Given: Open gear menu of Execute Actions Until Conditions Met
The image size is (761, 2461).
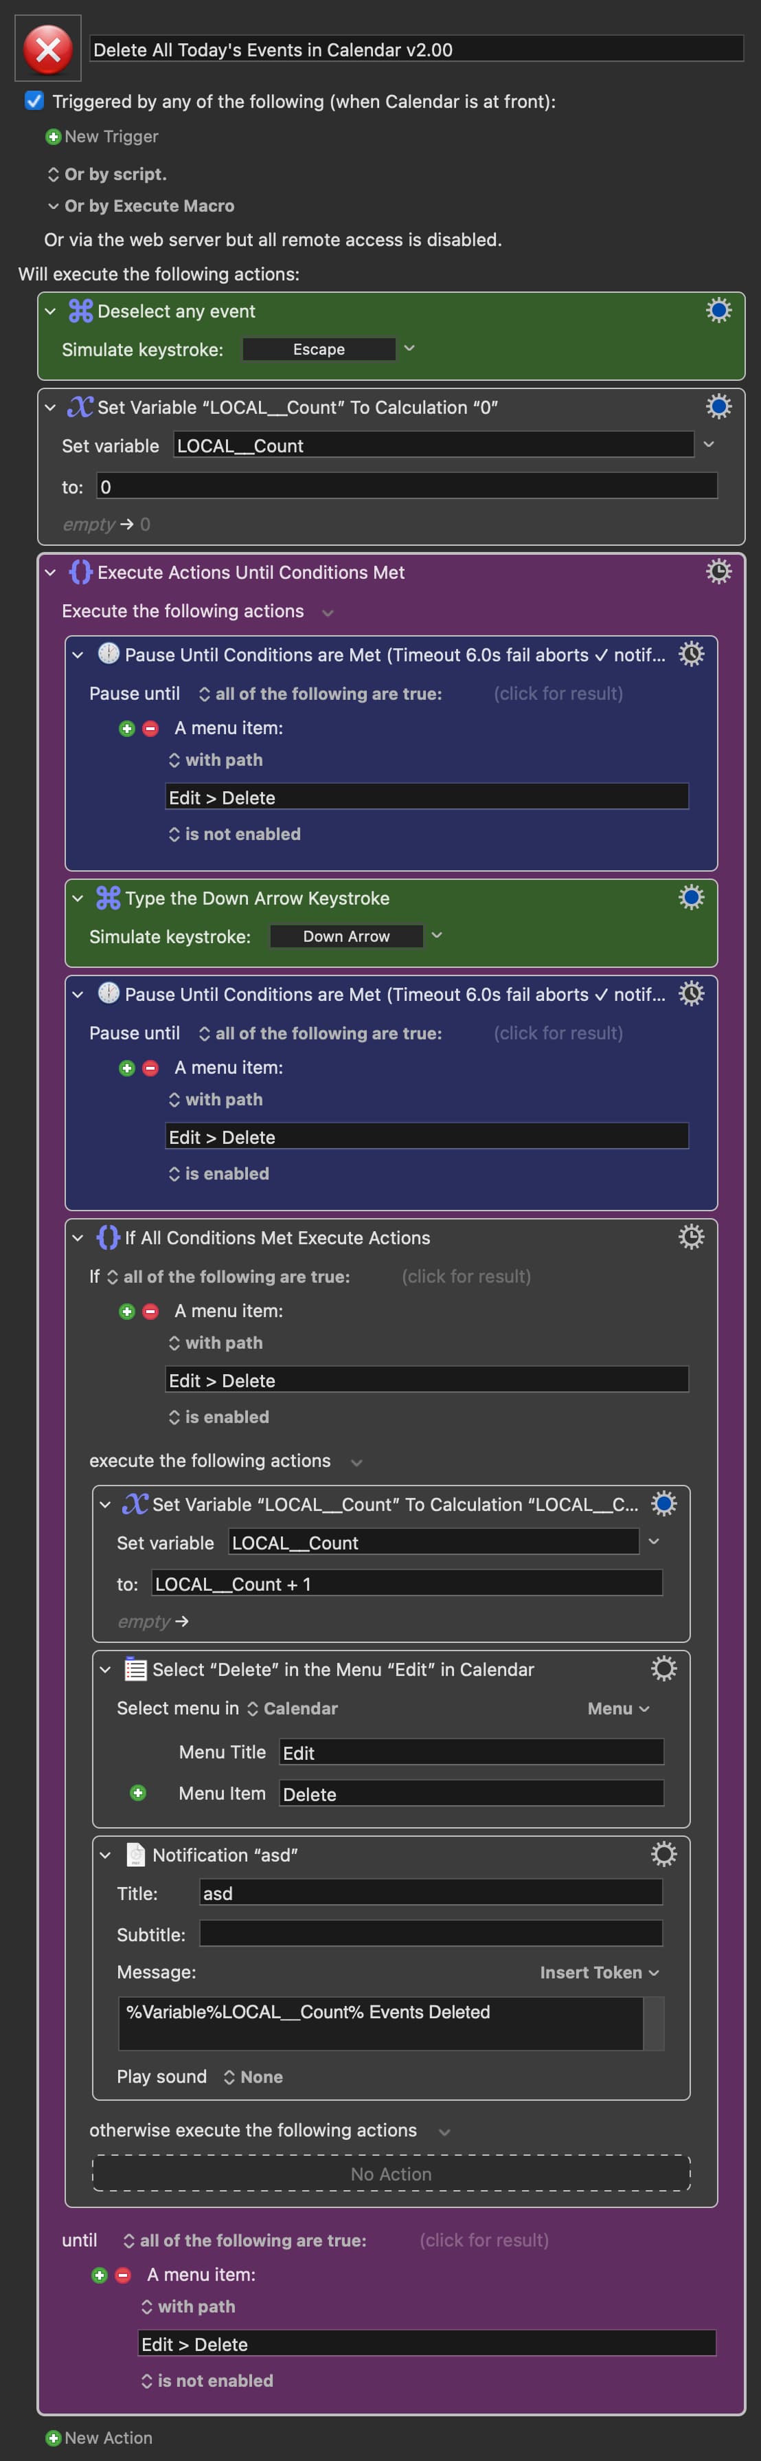Looking at the screenshot, I should pos(718,571).
